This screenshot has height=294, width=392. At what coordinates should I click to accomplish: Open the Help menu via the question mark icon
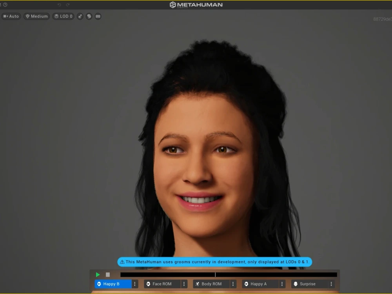click(5, 4)
